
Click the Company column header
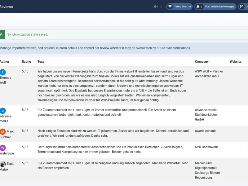(202, 61)
